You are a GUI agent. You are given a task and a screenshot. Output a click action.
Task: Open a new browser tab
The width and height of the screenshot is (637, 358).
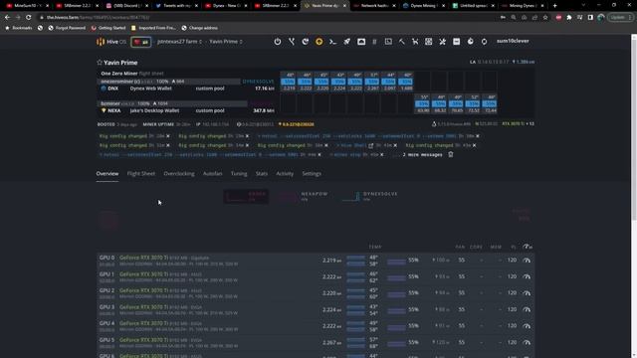click(555, 6)
